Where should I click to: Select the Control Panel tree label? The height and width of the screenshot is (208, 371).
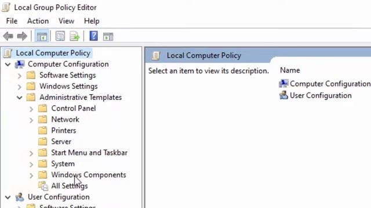(74, 109)
